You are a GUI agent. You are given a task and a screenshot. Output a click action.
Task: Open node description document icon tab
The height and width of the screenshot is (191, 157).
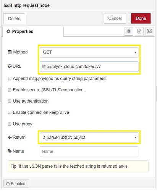tap(139, 31)
